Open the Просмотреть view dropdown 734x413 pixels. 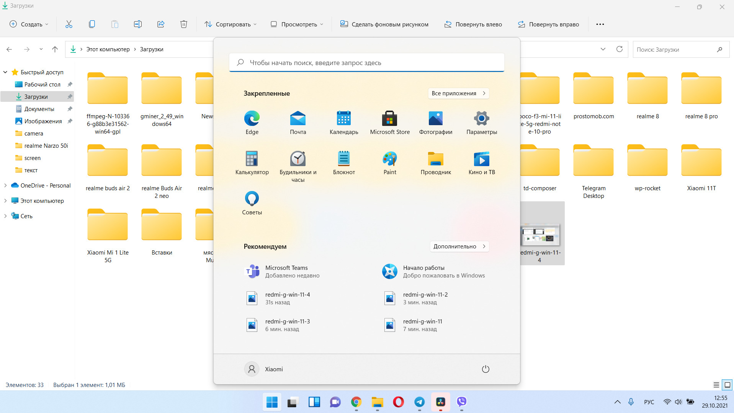pyautogui.click(x=297, y=24)
